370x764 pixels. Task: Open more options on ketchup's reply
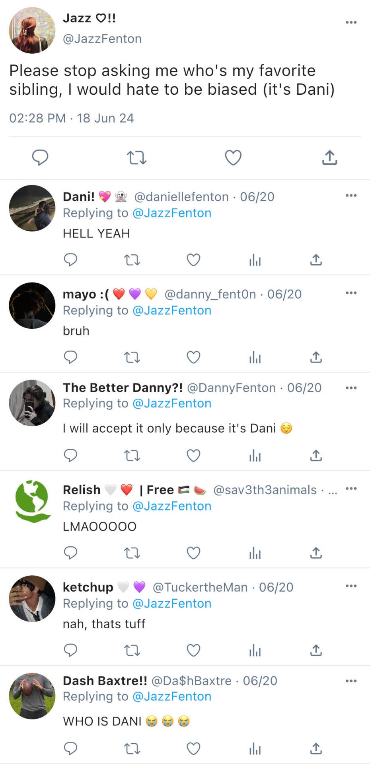[x=351, y=586]
